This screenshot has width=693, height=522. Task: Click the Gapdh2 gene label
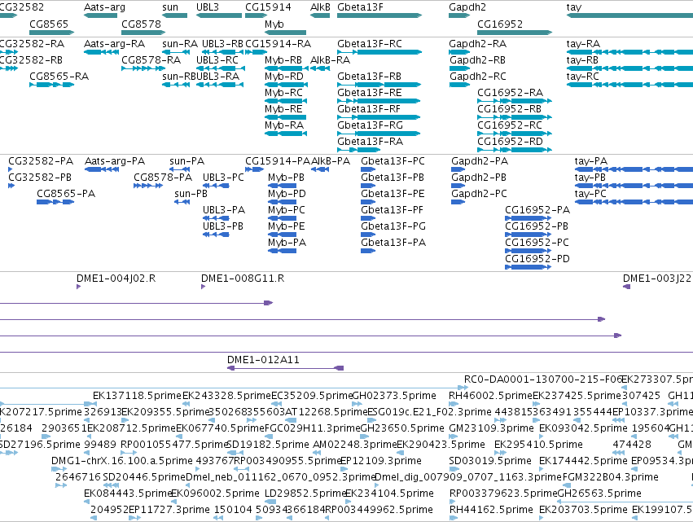pyautogui.click(x=467, y=7)
